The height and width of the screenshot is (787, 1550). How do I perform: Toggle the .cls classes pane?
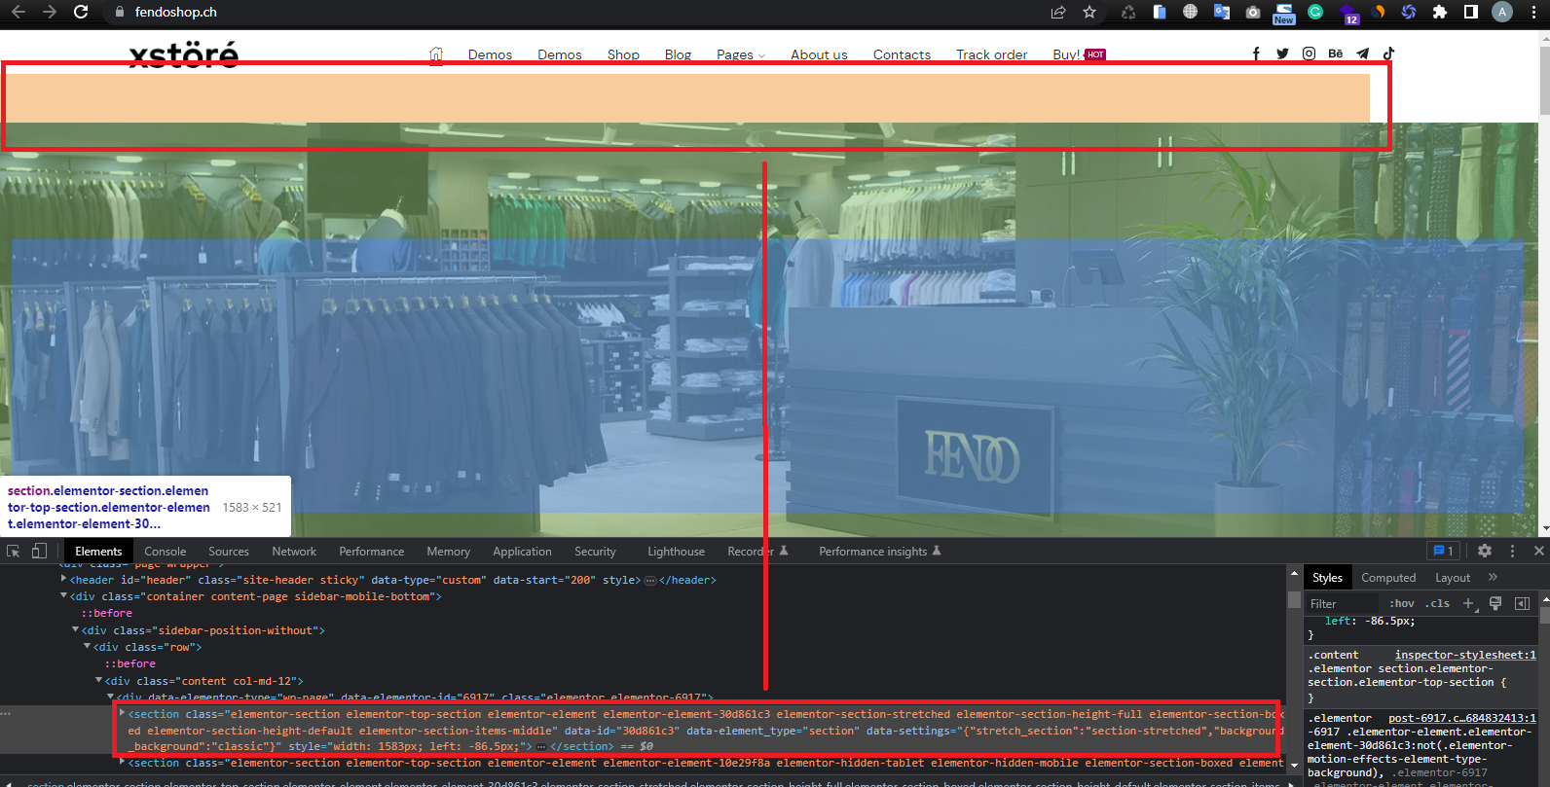pyautogui.click(x=1437, y=603)
